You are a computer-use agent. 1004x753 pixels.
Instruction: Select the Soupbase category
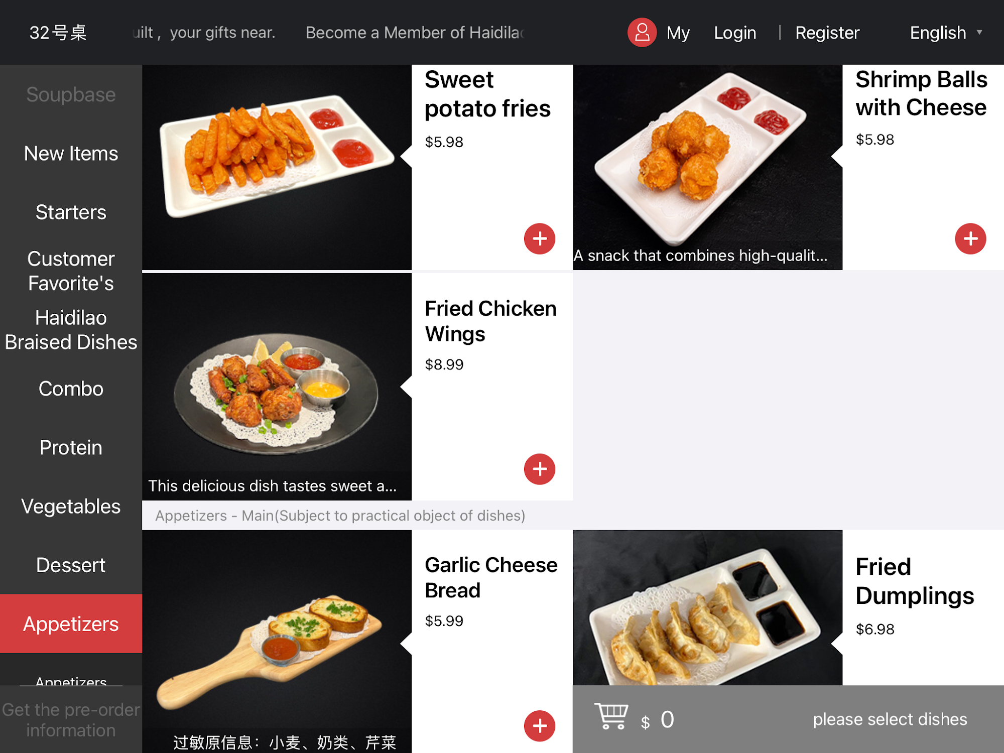coord(71,94)
